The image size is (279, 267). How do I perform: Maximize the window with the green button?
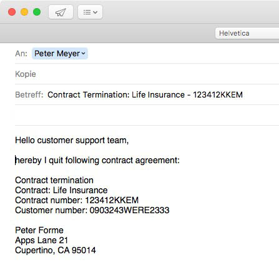tap(37, 12)
